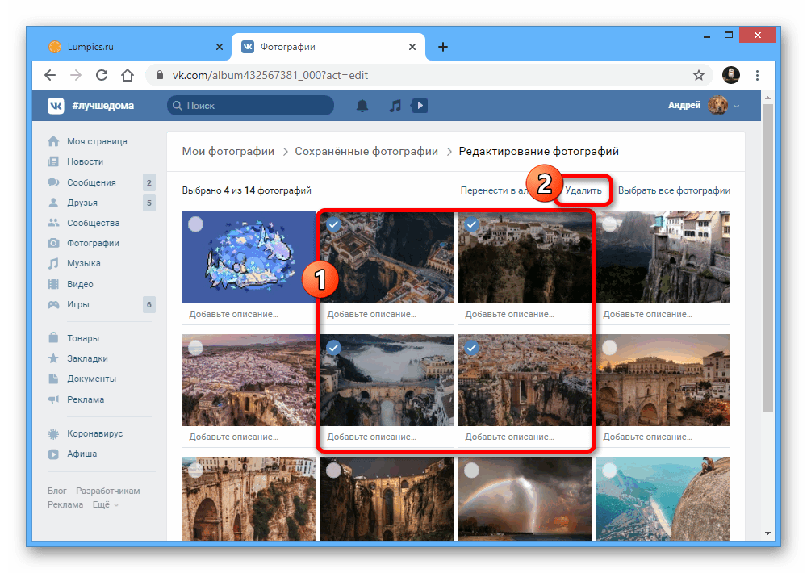807x573 pixels.
Task: Click the Документы file icon in the sidebar
Action: (53, 379)
